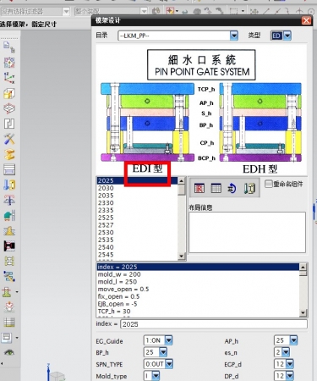Click the Assembly Drawing icon

pos(7,338)
